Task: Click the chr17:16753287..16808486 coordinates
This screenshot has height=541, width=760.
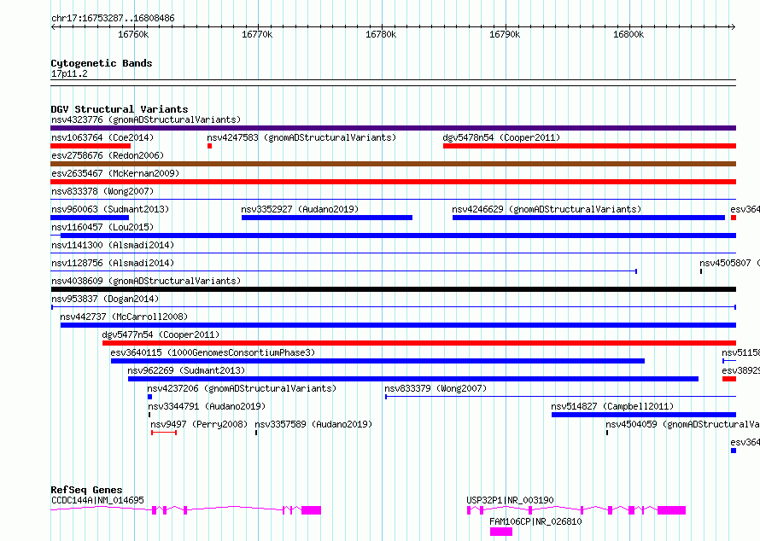Action: 113,19
